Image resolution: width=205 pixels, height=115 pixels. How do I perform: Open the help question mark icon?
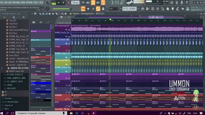coord(187,3)
